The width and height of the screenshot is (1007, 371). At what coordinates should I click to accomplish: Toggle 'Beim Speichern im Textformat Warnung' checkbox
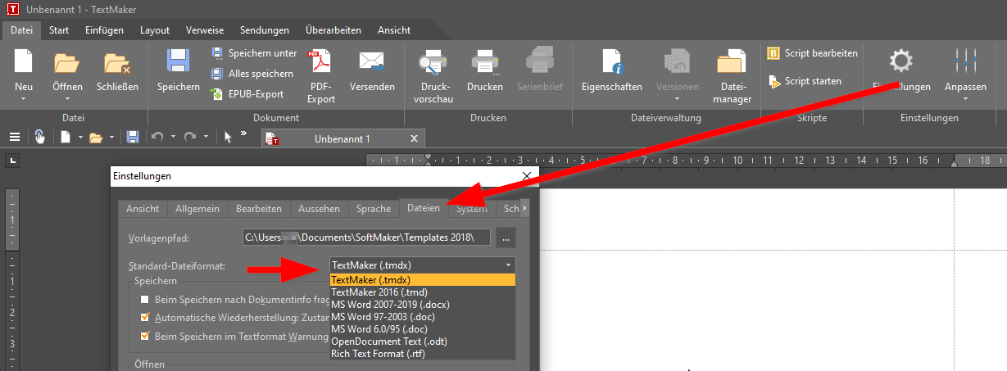[x=145, y=336]
